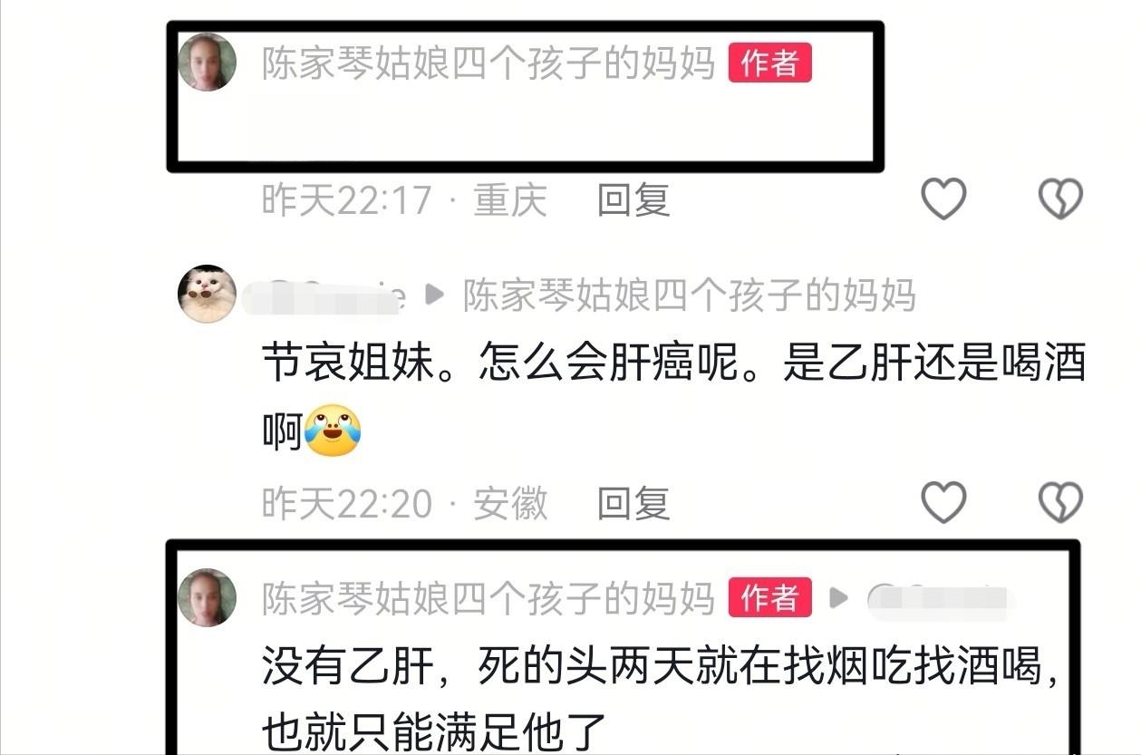Tap broken heart on the 22:20 comment
The image size is (1141, 755).
point(1059,501)
